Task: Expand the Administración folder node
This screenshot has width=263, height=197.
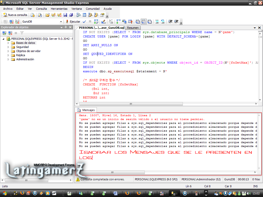Action: coord(8,59)
